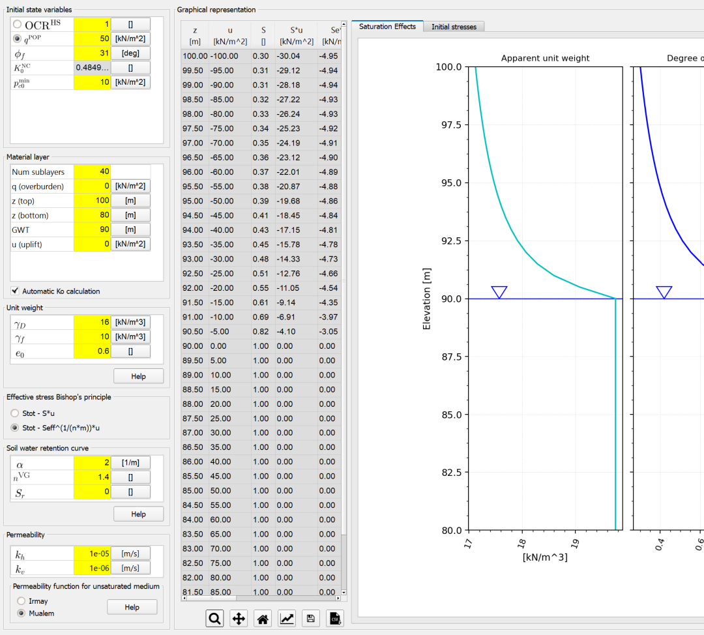Image resolution: width=704 pixels, height=635 pixels.
Task: Click the table's vertical scroll up arrow
Action: 344,24
